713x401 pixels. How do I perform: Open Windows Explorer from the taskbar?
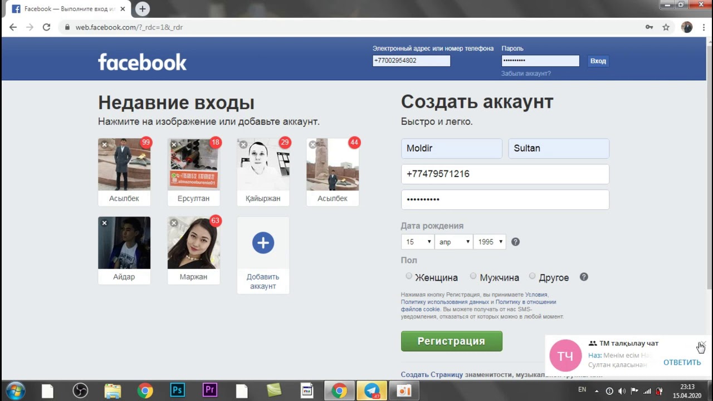tap(113, 391)
